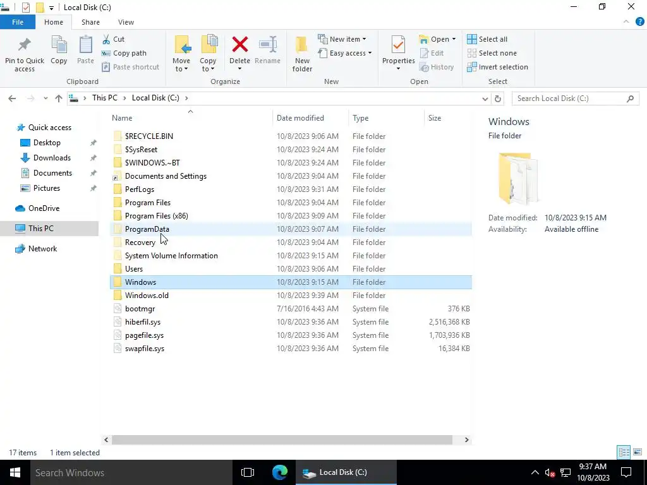The width and height of the screenshot is (647, 485).
Task: Open the Copy to dropdown
Action: coord(208,69)
